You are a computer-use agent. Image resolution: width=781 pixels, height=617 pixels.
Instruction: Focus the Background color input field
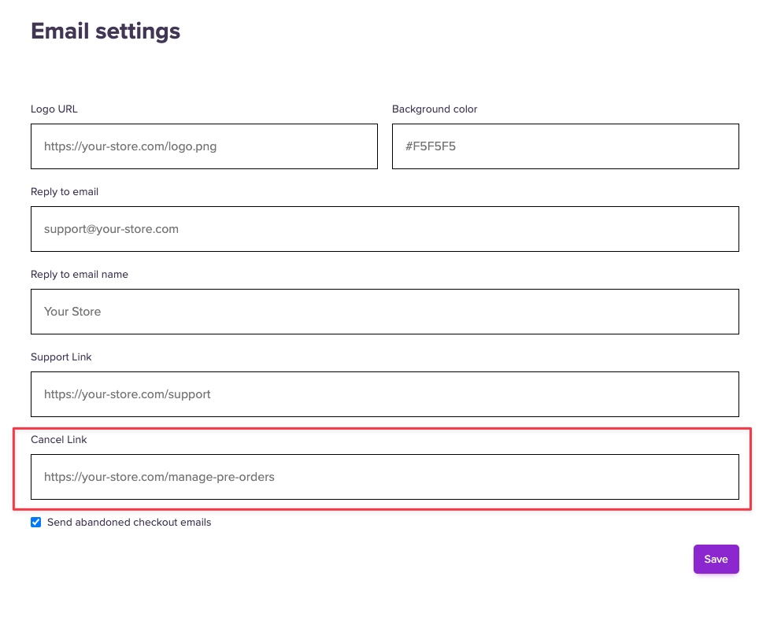point(565,146)
